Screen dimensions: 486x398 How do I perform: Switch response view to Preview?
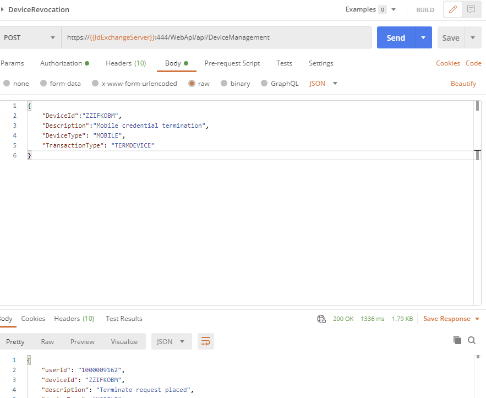pos(83,342)
